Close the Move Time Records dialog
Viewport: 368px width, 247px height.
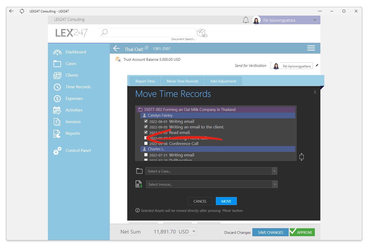315,92
